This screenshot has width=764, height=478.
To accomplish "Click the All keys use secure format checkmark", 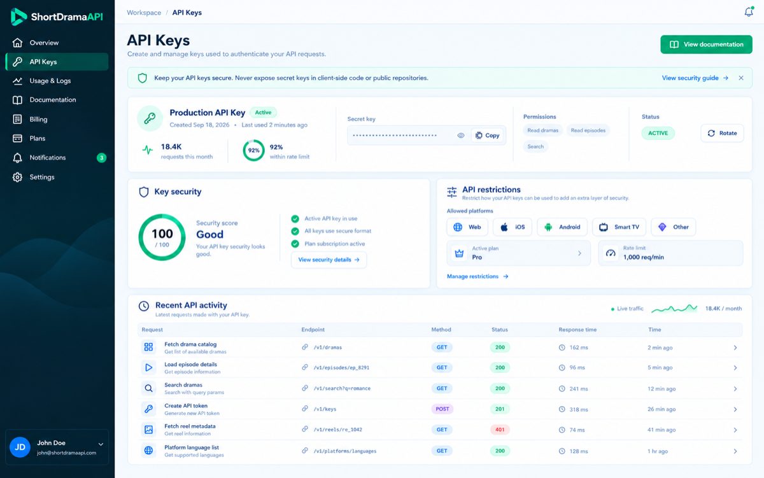I will click(295, 231).
